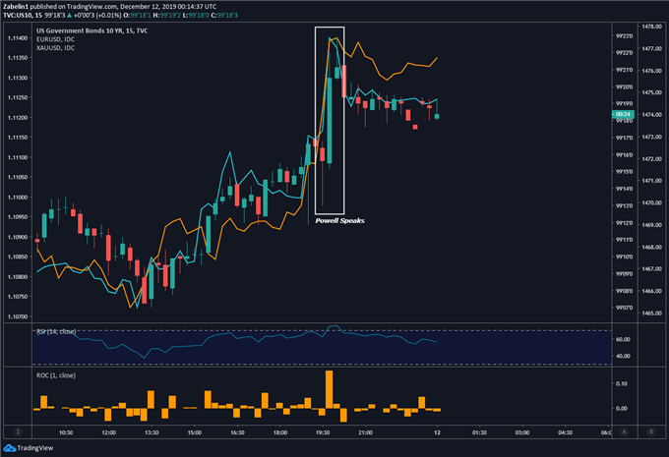Select the US Government Bonds 10 YR legend

(x=92, y=30)
